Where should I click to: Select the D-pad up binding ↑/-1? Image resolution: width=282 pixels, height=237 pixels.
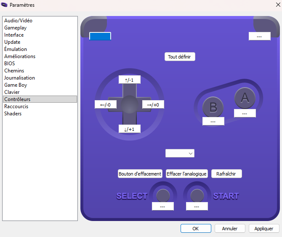coord(129,80)
